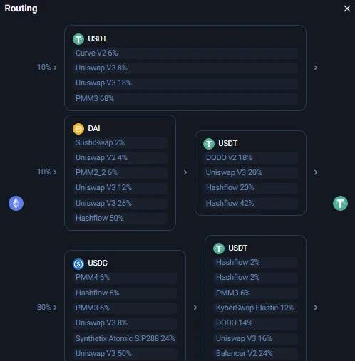
Task: Select the Balancer V2 24% row
Action: 255,354
